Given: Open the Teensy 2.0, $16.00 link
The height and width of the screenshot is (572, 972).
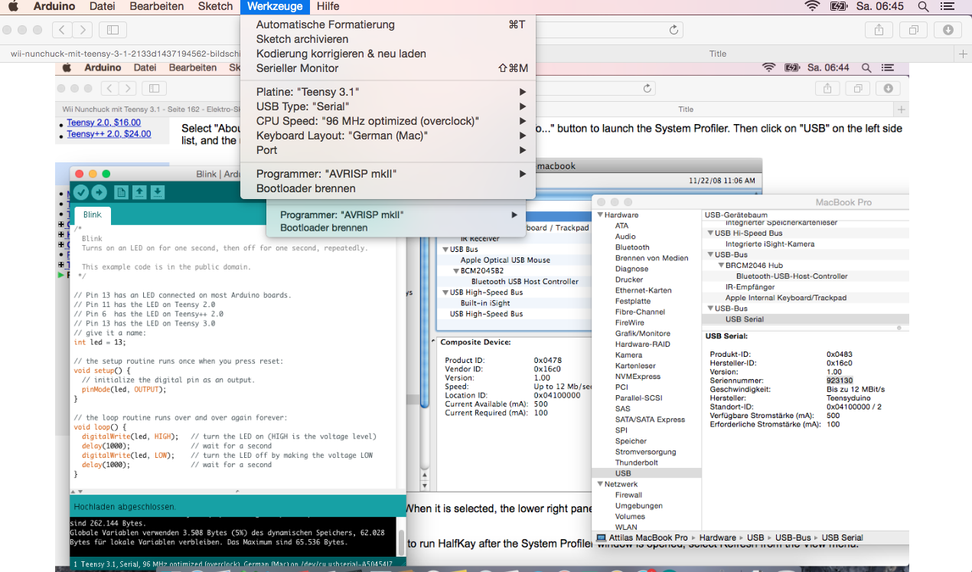Looking at the screenshot, I should [x=103, y=123].
